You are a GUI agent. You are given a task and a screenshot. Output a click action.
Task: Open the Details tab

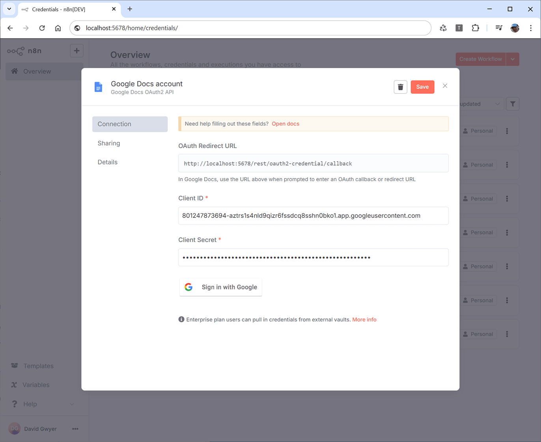(108, 162)
